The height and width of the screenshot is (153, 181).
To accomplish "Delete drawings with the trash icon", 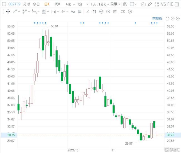I will (x=115, y=11).
